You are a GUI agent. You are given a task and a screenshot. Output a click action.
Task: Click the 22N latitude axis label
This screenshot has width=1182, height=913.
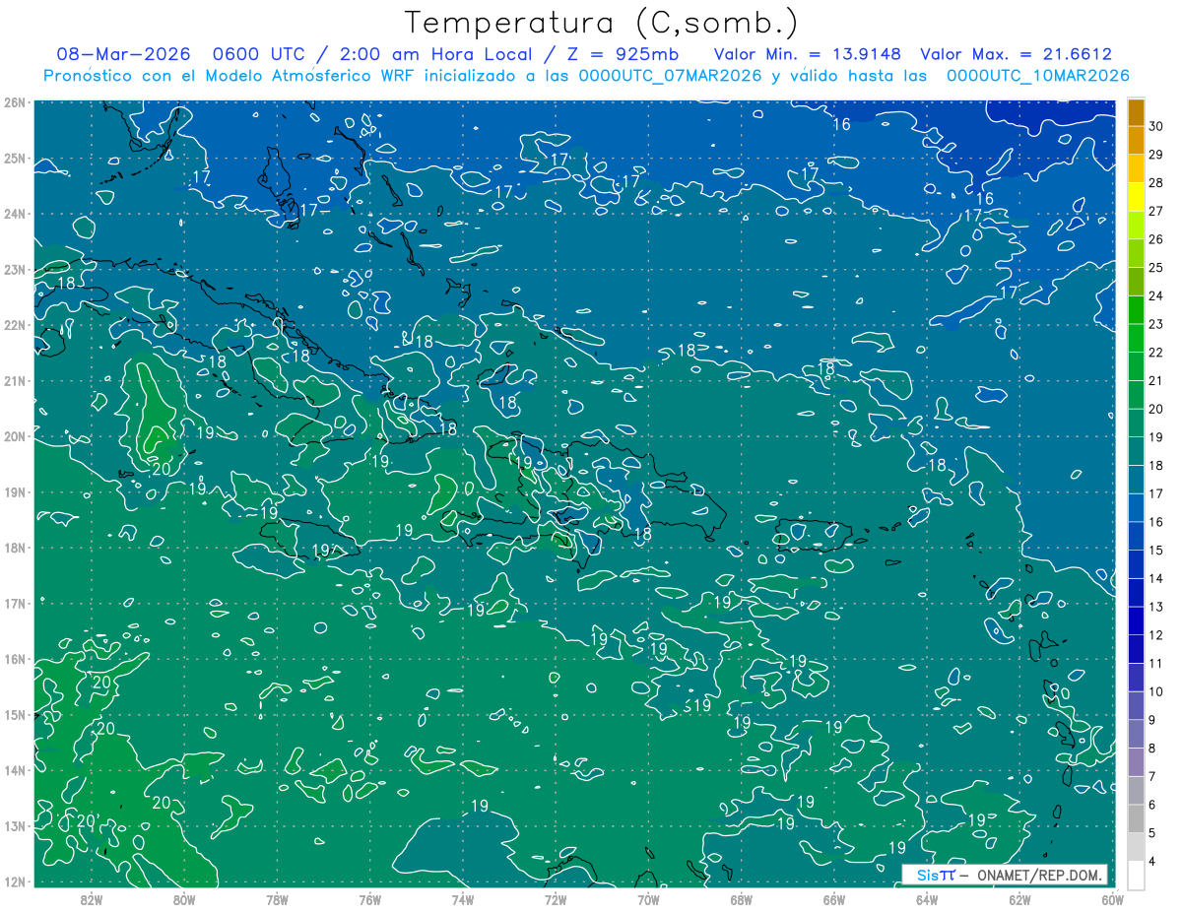[x=15, y=324]
